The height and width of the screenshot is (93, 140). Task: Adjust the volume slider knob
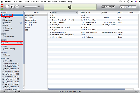point(36,7)
